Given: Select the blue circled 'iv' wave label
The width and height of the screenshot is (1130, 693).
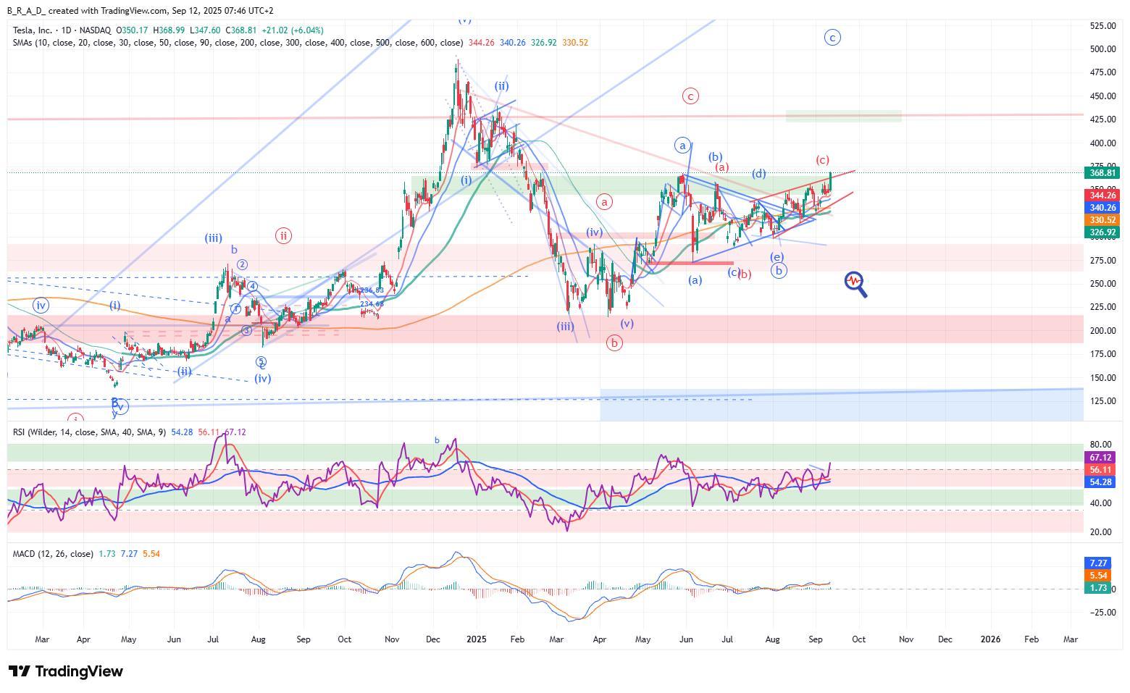Looking at the screenshot, I should click(41, 306).
